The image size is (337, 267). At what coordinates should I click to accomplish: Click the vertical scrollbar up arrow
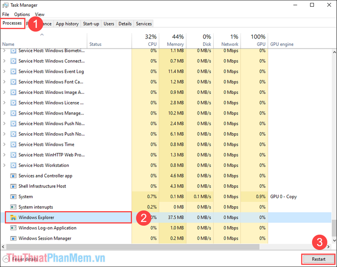(x=334, y=52)
